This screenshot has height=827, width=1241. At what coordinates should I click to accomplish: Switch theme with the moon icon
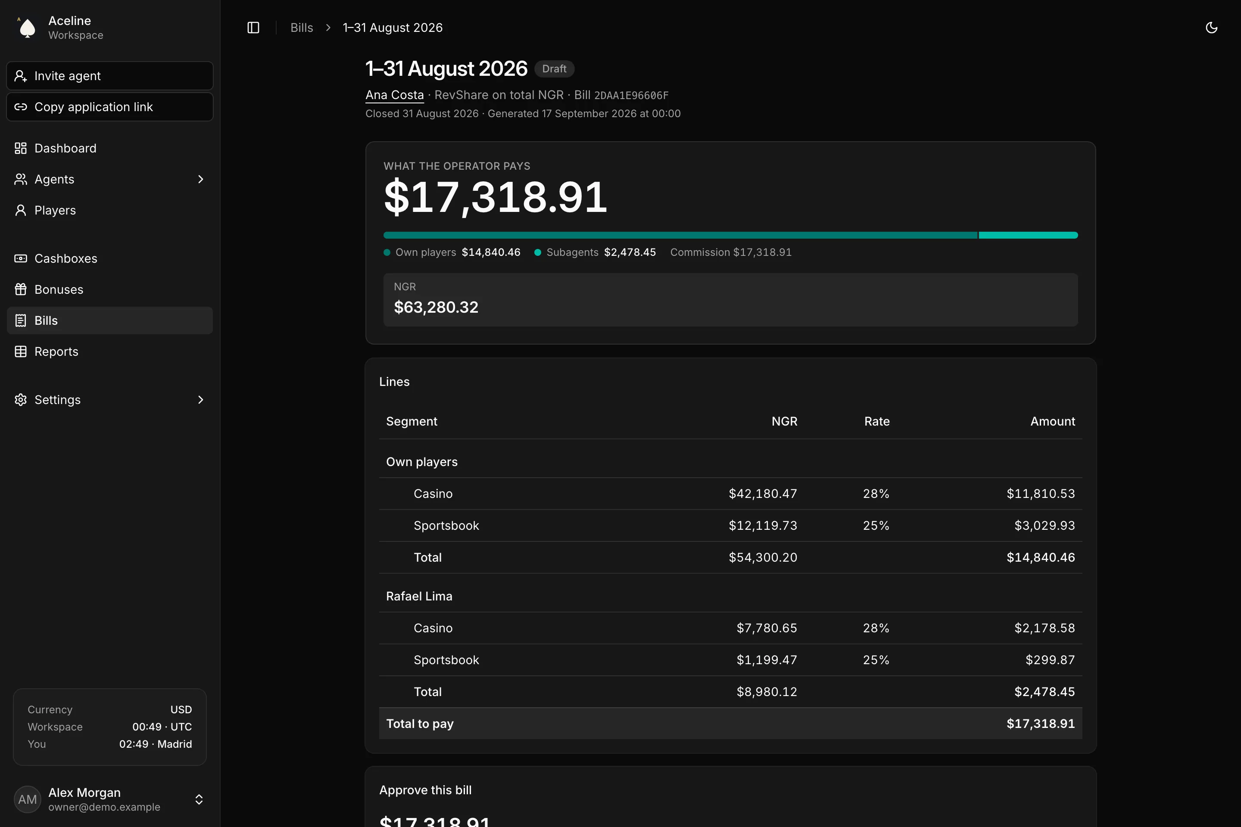1211,28
